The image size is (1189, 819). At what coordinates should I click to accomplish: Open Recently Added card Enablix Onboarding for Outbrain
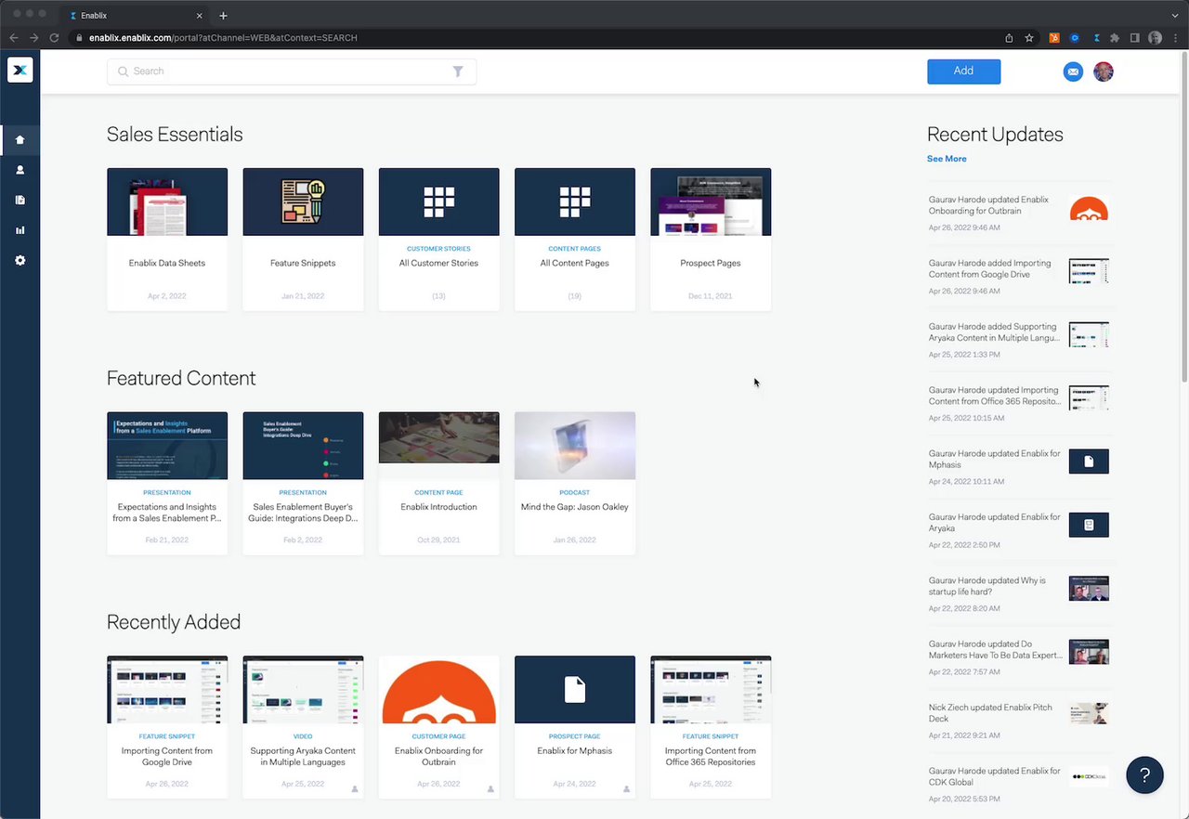[x=438, y=727]
